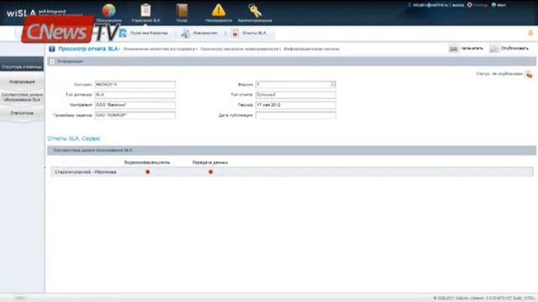Click the empty Дата публикации field

[296, 116]
